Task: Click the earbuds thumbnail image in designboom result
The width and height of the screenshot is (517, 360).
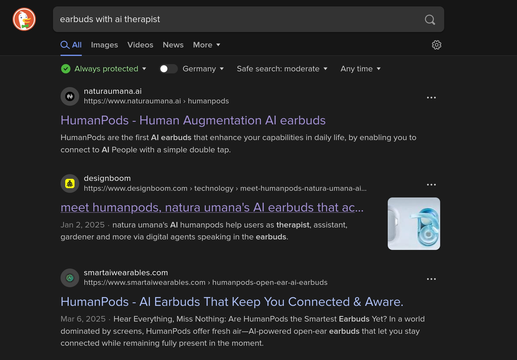Action: point(414,224)
